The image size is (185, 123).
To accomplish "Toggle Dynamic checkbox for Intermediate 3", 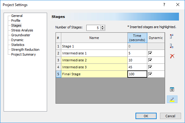I will (x=151, y=67).
